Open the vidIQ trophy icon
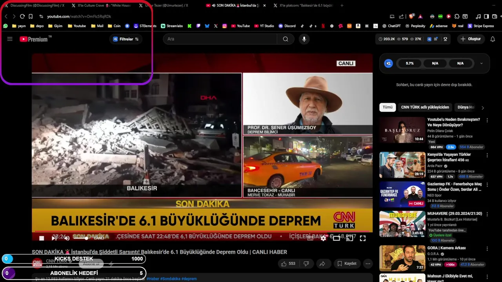 [445, 39]
